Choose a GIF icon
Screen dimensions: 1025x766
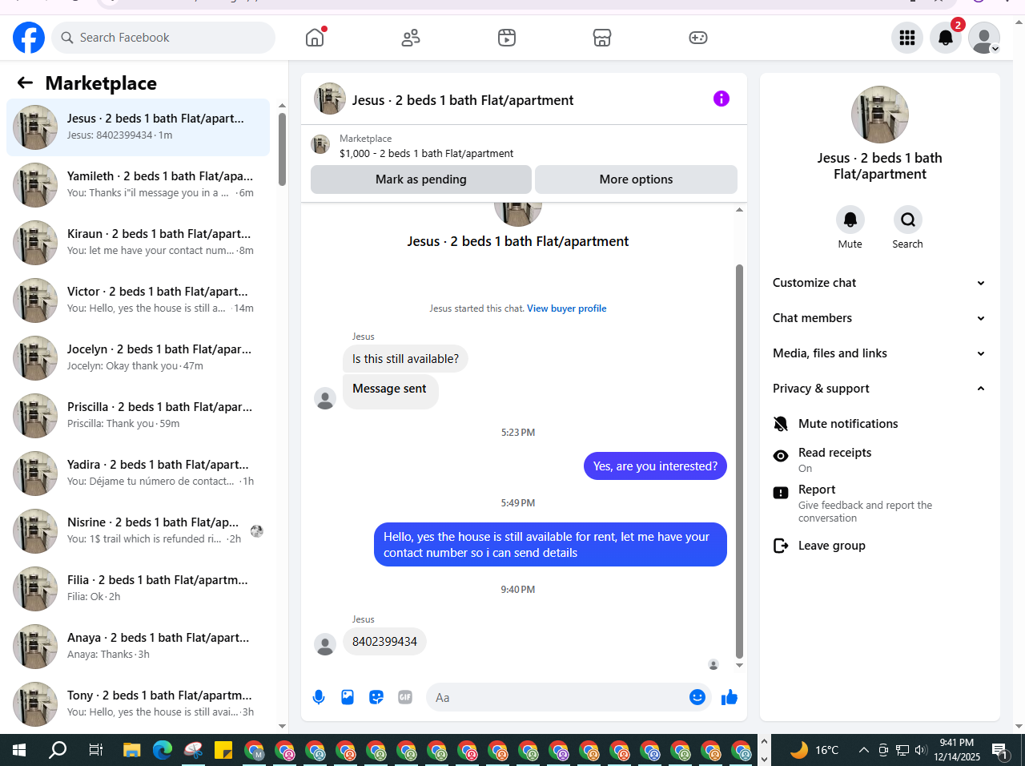point(405,697)
